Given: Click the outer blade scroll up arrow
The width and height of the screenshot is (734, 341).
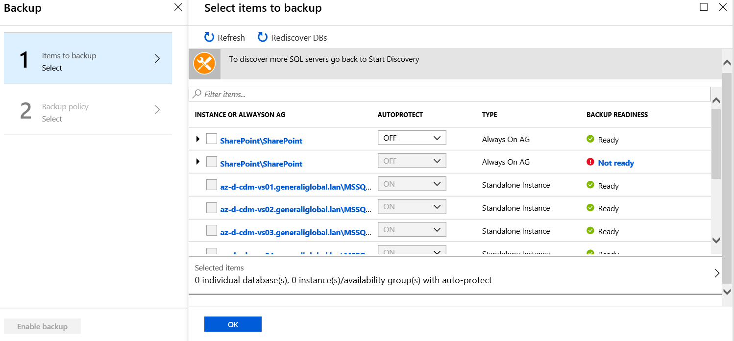Looking at the screenshot, I should coord(727,63).
